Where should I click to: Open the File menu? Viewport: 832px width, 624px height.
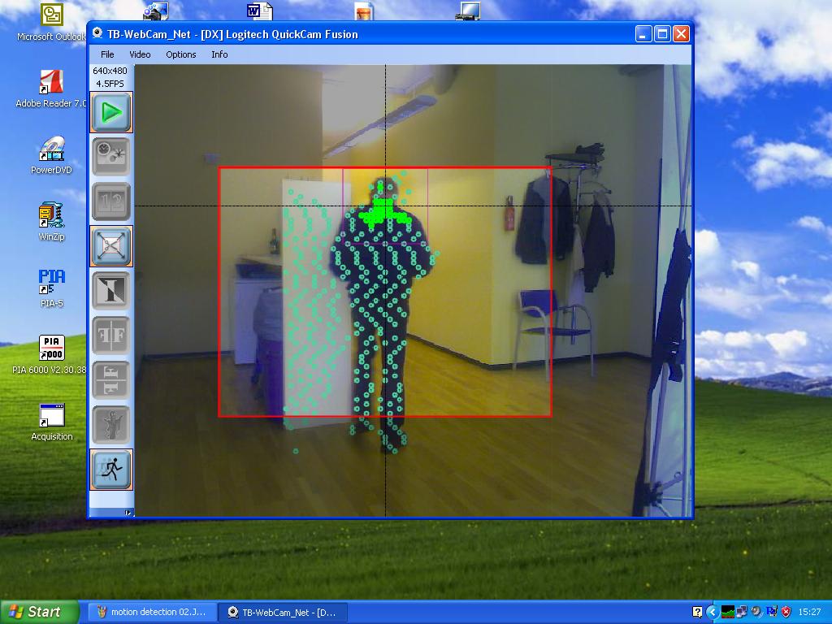pos(107,54)
